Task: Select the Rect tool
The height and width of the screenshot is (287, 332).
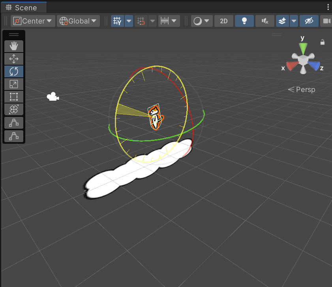Action: (14, 97)
